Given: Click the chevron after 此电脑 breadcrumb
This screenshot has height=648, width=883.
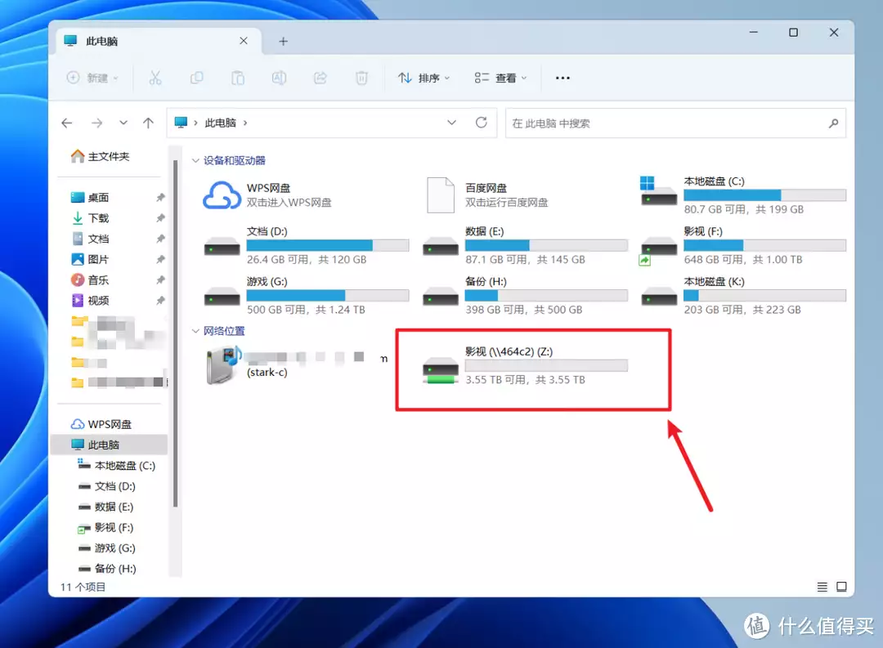Looking at the screenshot, I should tap(245, 123).
